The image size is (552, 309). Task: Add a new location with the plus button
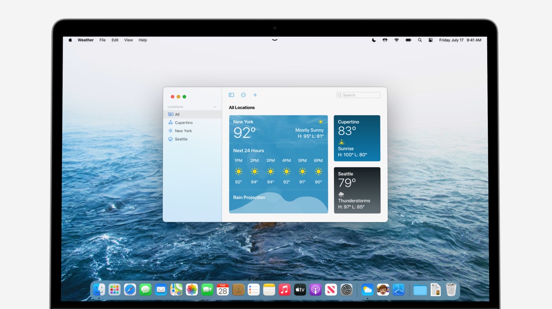point(255,95)
